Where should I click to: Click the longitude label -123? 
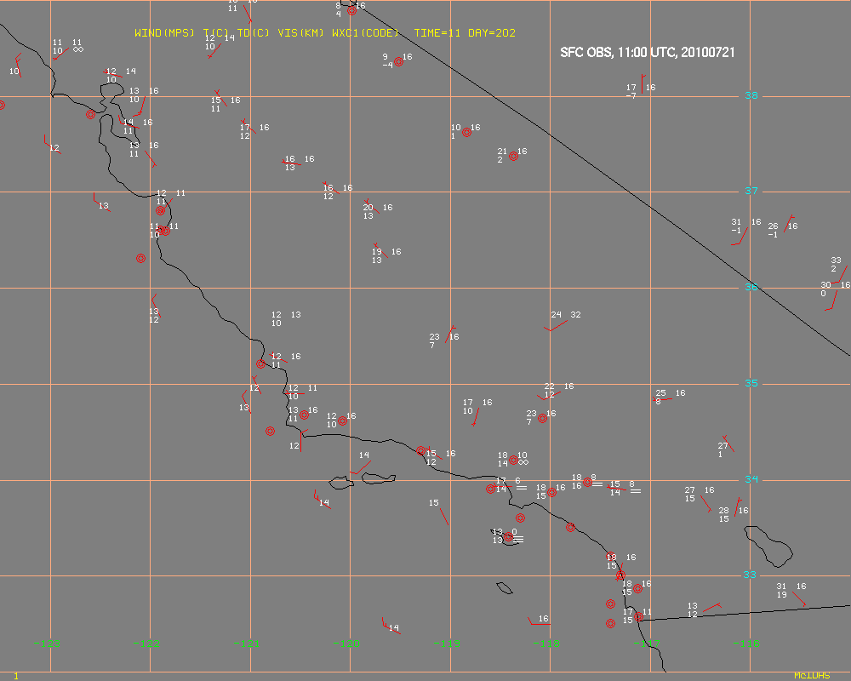47,644
